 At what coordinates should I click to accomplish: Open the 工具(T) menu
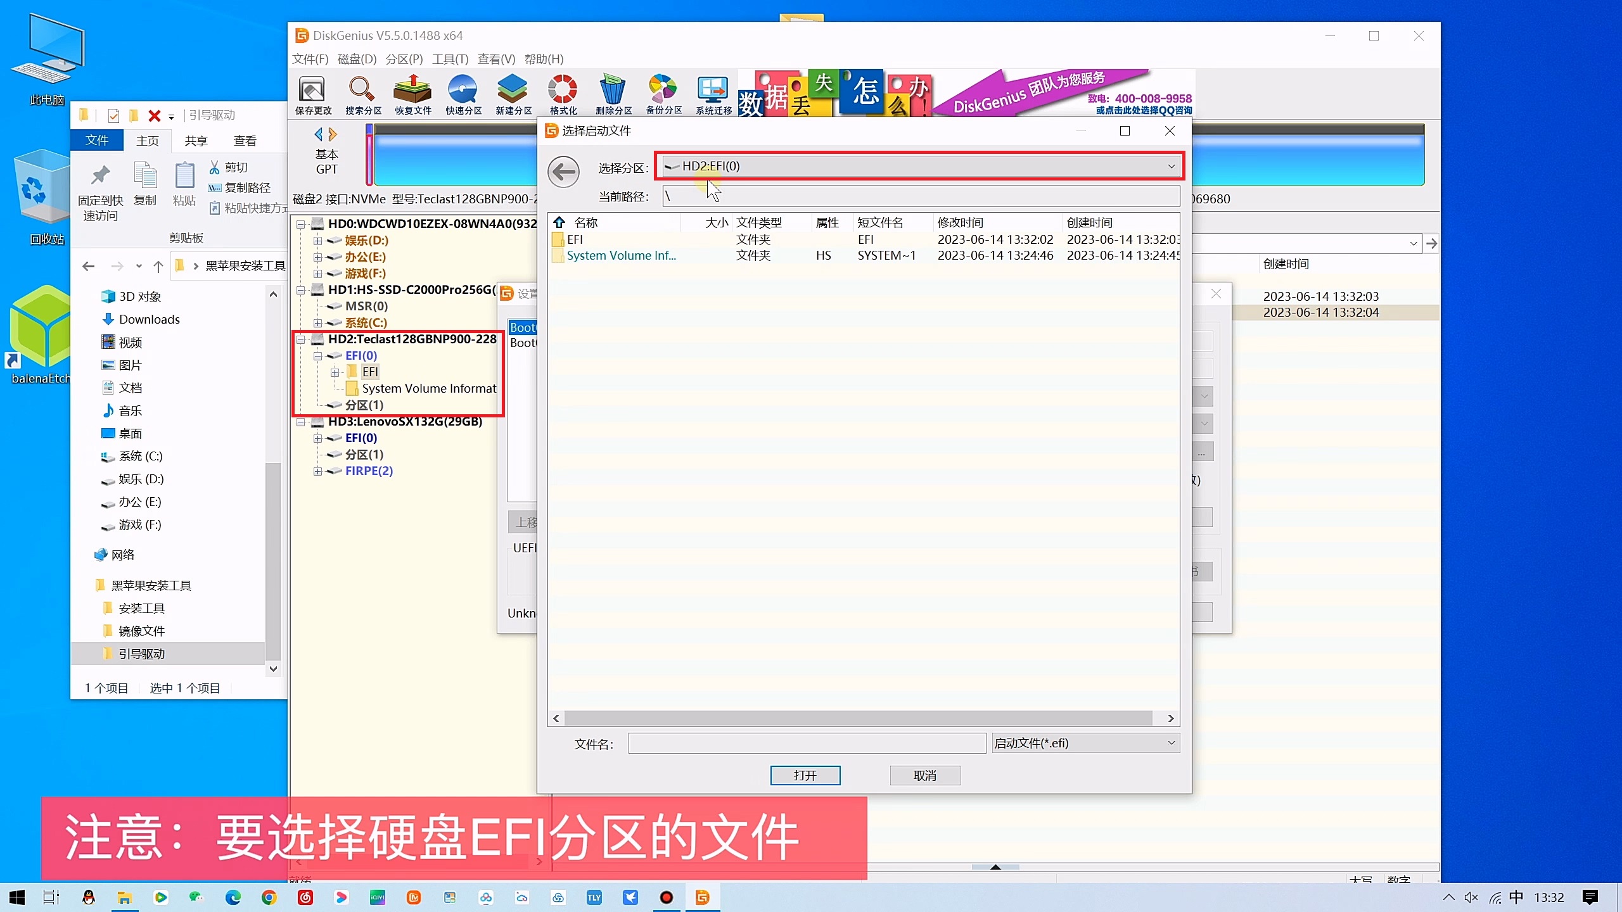[x=450, y=59]
